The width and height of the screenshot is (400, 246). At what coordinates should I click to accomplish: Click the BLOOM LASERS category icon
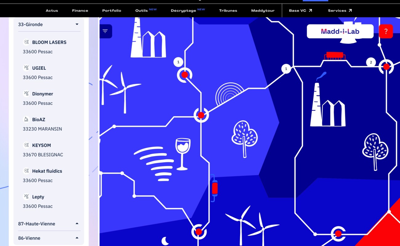click(26, 42)
